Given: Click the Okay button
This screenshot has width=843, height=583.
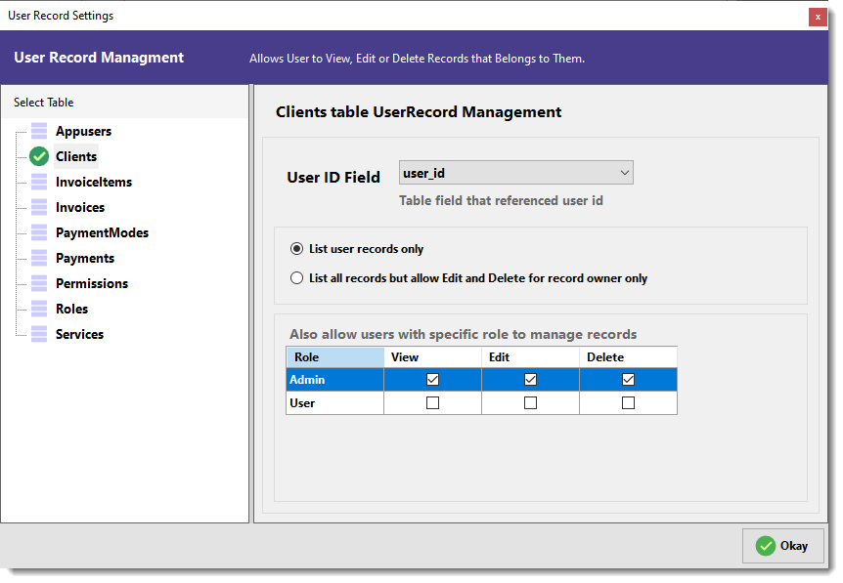Looking at the screenshot, I should point(783,546).
